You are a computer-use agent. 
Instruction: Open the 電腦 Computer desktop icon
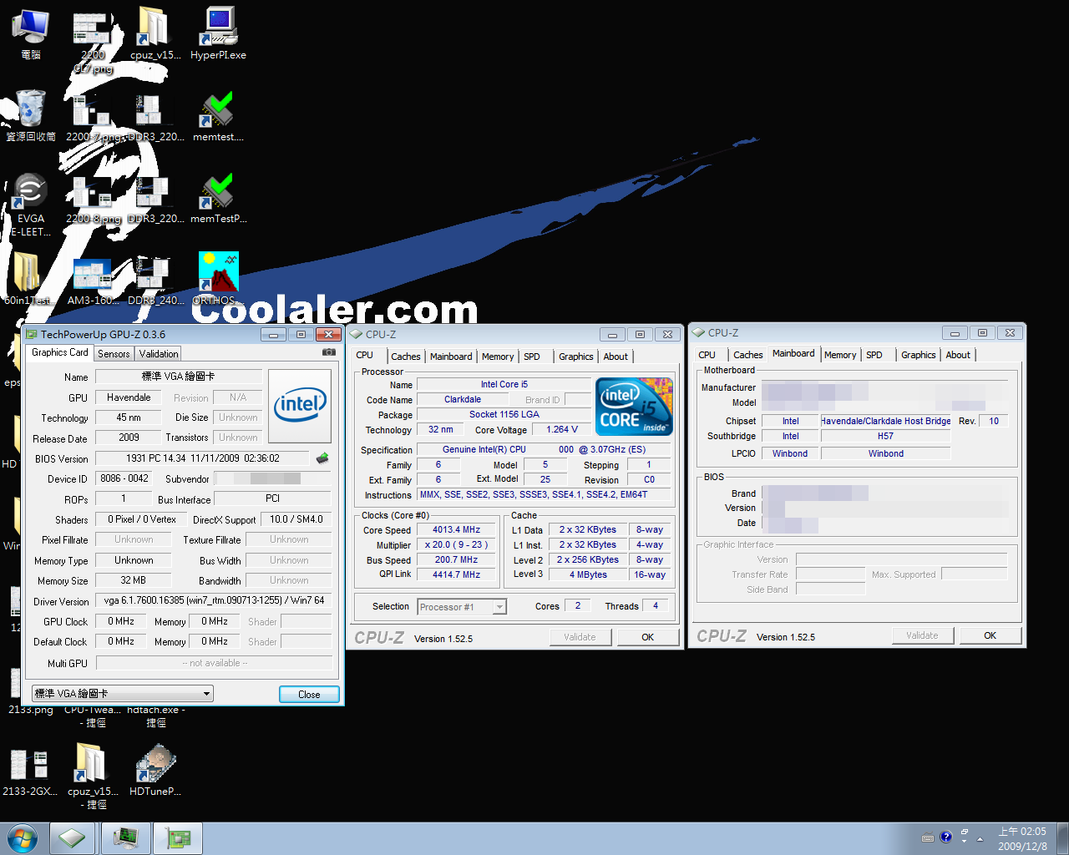click(x=31, y=34)
